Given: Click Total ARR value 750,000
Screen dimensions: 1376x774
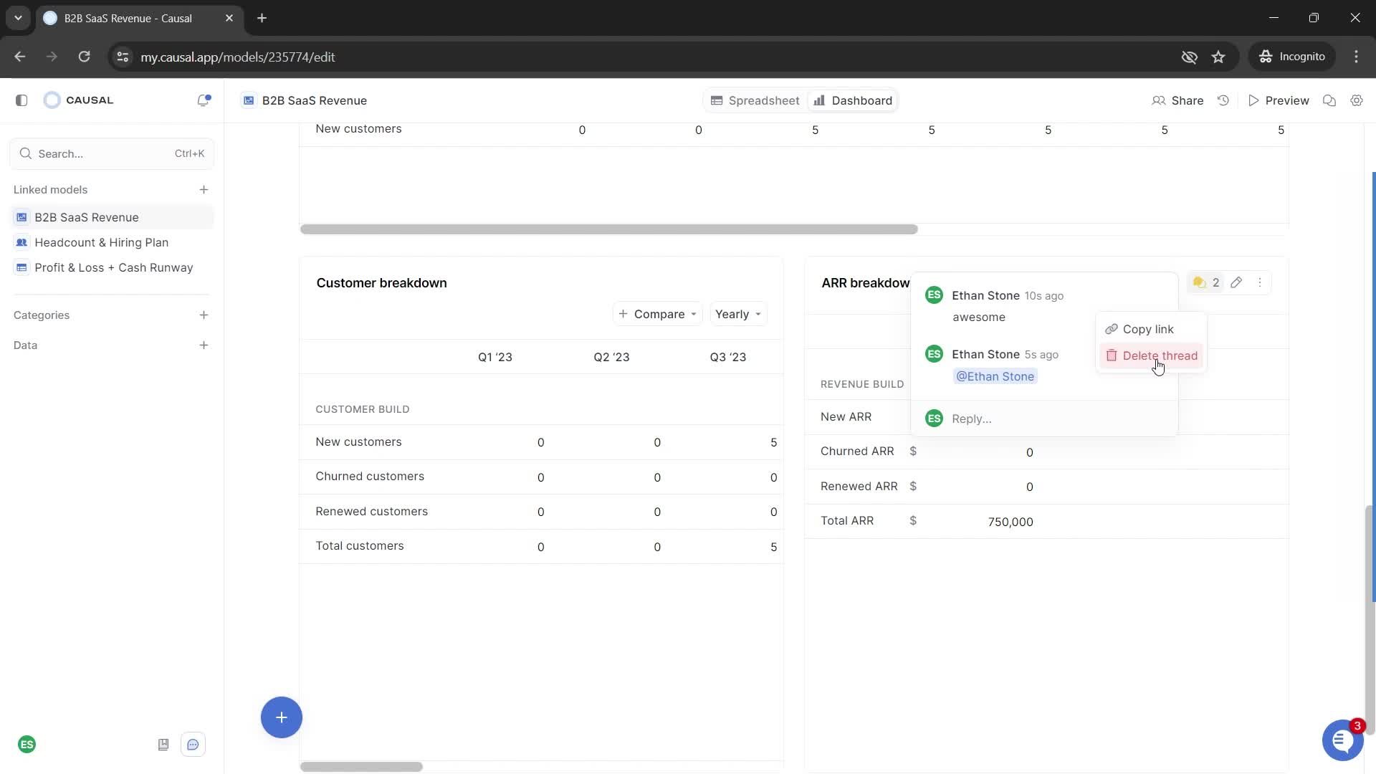Looking at the screenshot, I should coord(1010,522).
